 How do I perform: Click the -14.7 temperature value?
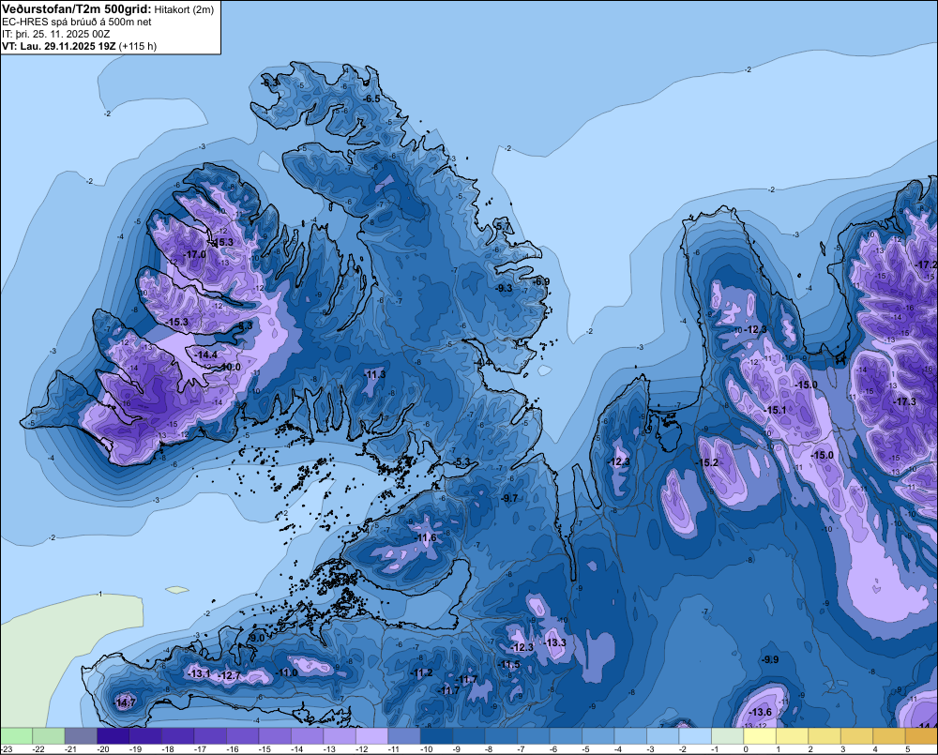[125, 703]
